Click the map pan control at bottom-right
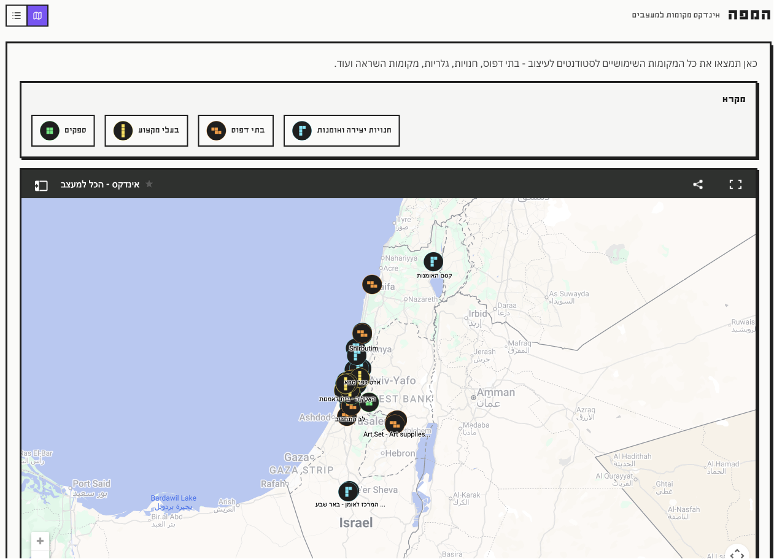The image size is (774, 559). (x=737, y=553)
